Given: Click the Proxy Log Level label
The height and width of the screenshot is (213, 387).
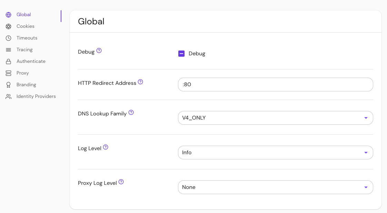Looking at the screenshot, I should [97, 183].
